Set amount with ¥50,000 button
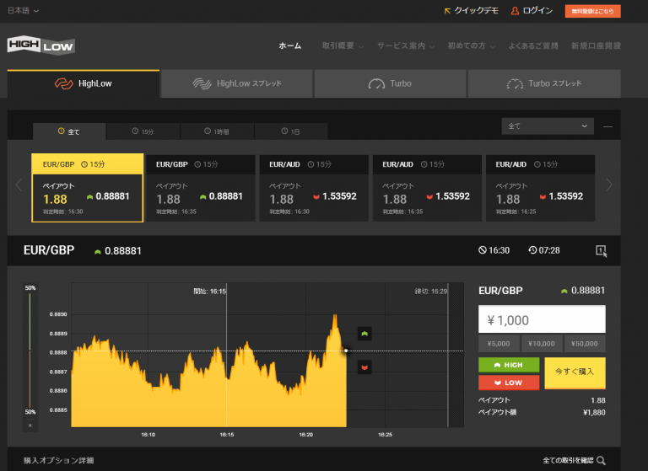 (x=585, y=344)
